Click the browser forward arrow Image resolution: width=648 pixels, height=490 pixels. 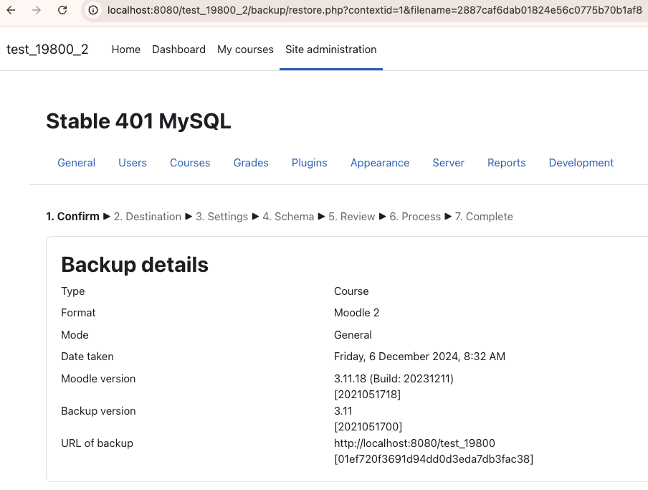click(37, 10)
